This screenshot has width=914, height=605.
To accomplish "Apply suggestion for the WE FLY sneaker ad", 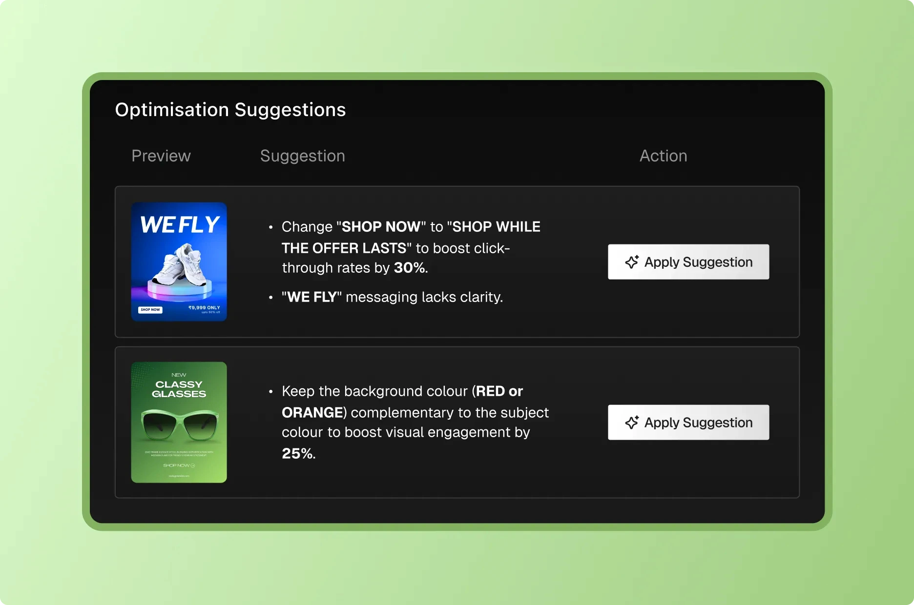I will 687,262.
